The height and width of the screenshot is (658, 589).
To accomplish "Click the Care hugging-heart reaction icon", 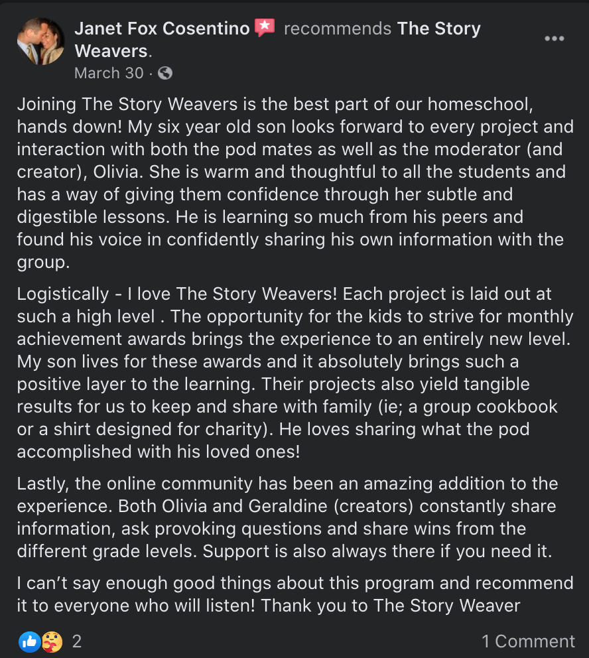I will [x=52, y=641].
